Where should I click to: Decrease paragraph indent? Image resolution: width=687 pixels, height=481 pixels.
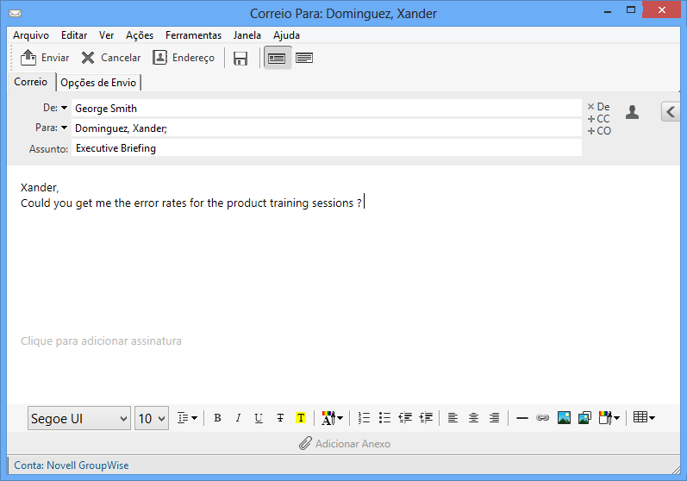(405, 418)
